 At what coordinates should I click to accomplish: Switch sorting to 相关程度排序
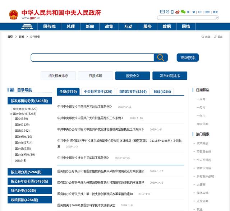tap(58, 76)
